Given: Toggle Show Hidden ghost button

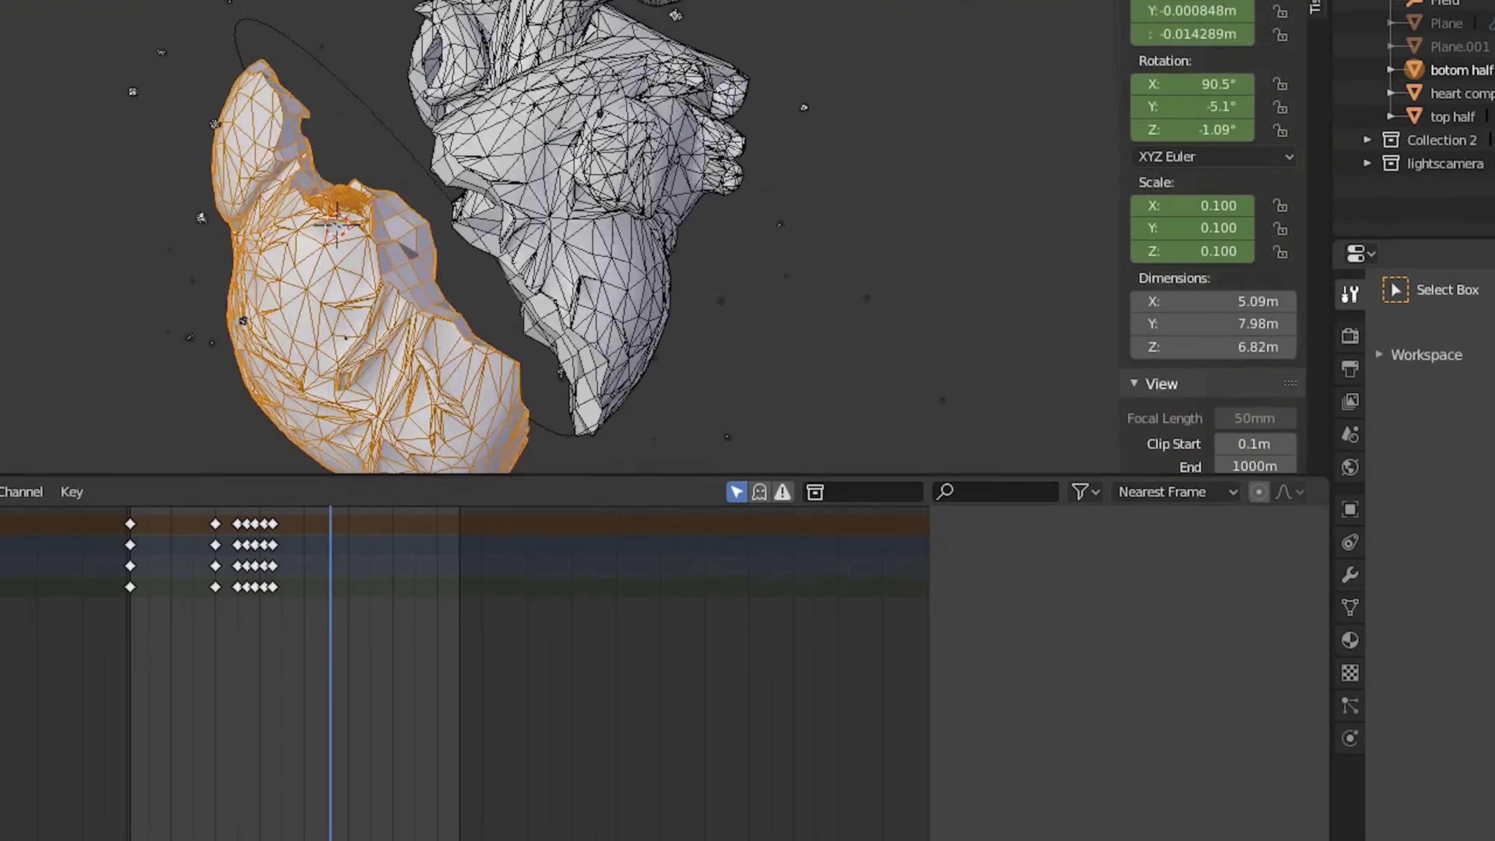Looking at the screenshot, I should point(760,492).
